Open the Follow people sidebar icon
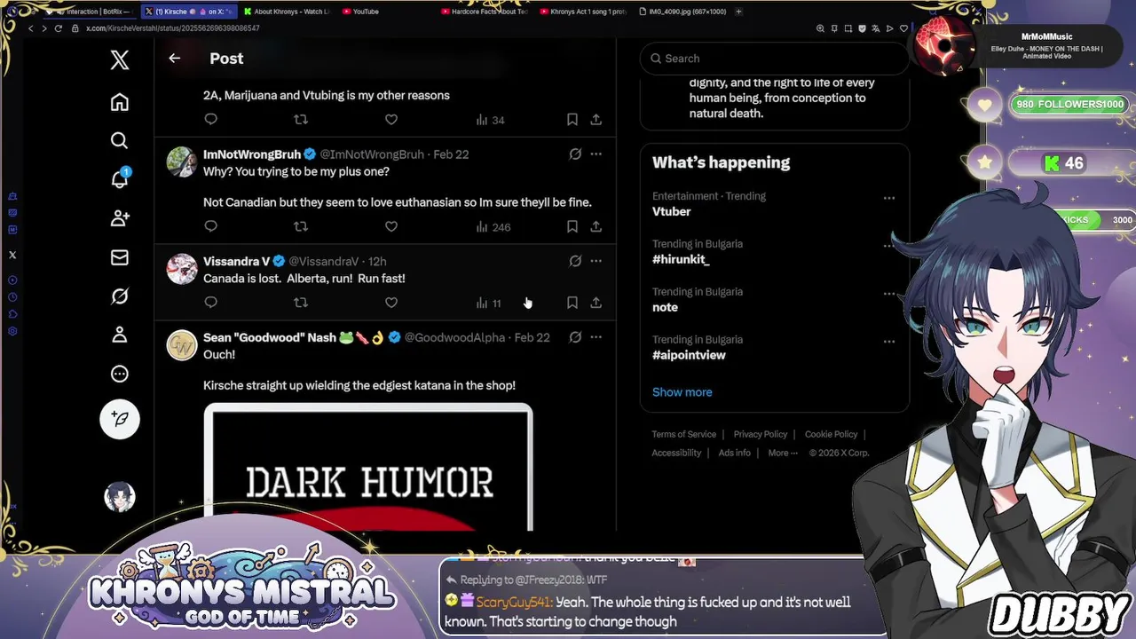This screenshot has width=1136, height=639. pos(120,218)
